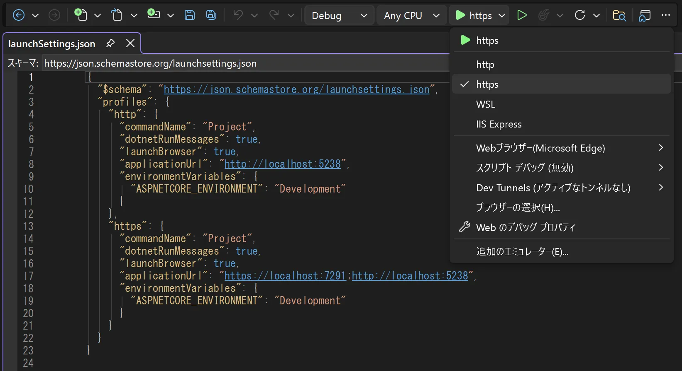
Task: Select the WSL launch profile
Action: tap(561, 104)
